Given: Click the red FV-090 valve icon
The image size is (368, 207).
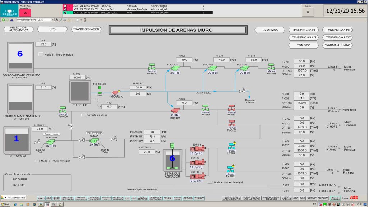Looking at the screenshot, I should 231,108.
